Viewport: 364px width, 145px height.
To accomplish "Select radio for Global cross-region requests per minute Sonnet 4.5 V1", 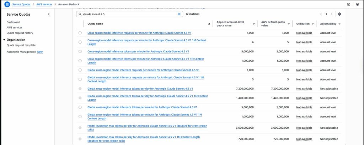I will (x=80, y=70).
